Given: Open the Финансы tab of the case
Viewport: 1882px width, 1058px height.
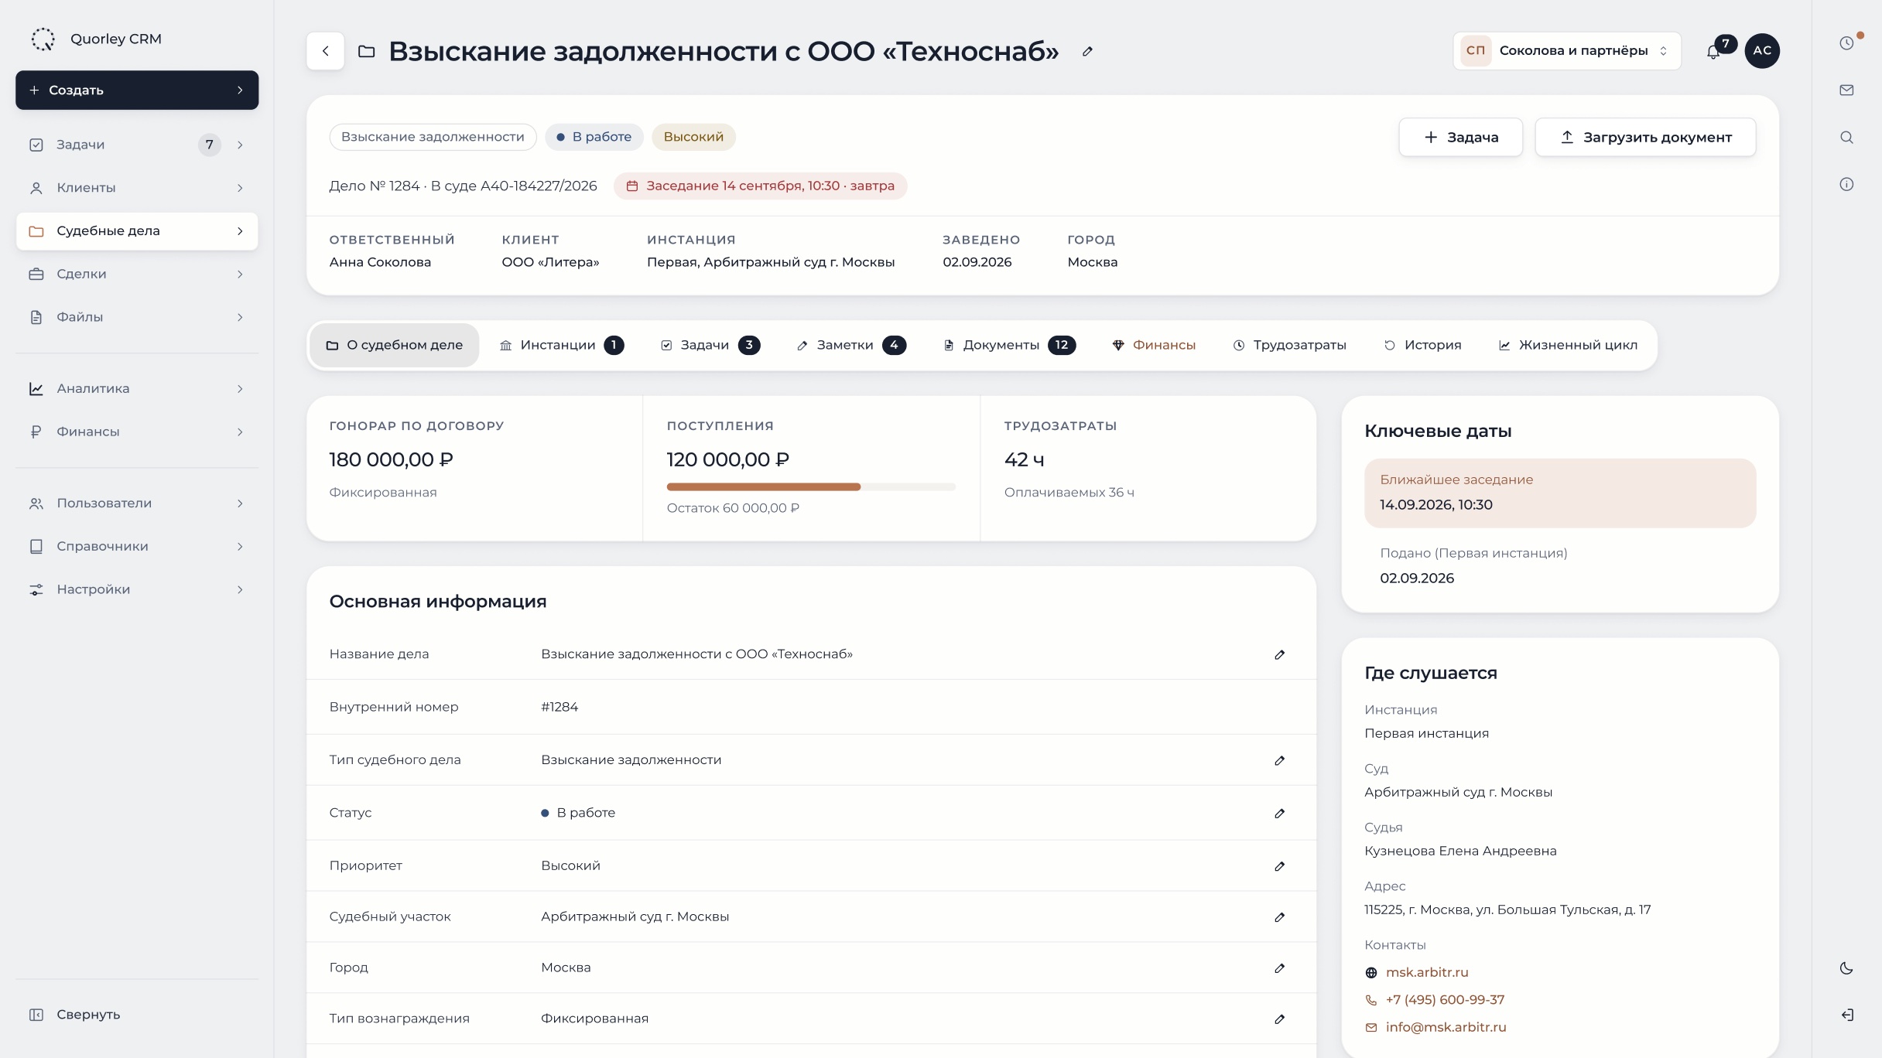Looking at the screenshot, I should (x=1153, y=346).
